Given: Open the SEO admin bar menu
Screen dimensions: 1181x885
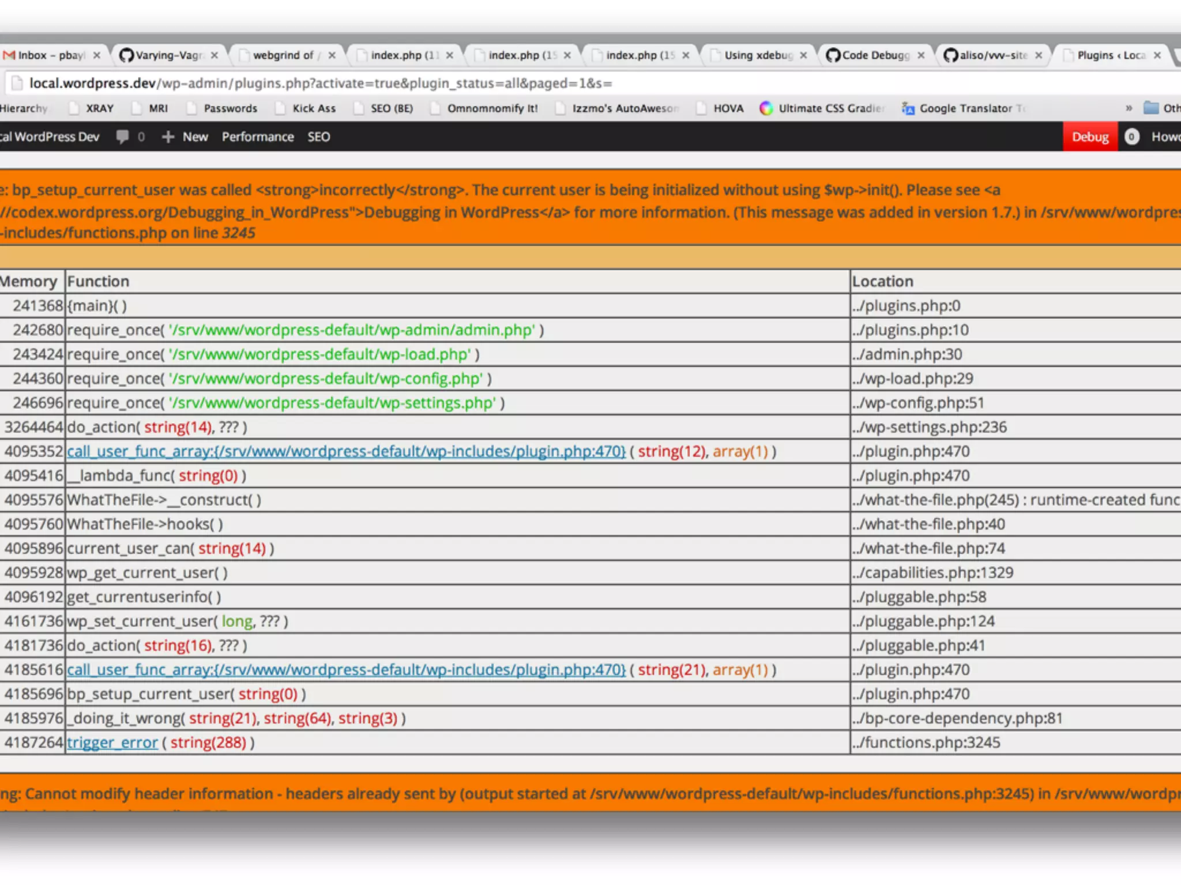Looking at the screenshot, I should pyautogui.click(x=319, y=137).
